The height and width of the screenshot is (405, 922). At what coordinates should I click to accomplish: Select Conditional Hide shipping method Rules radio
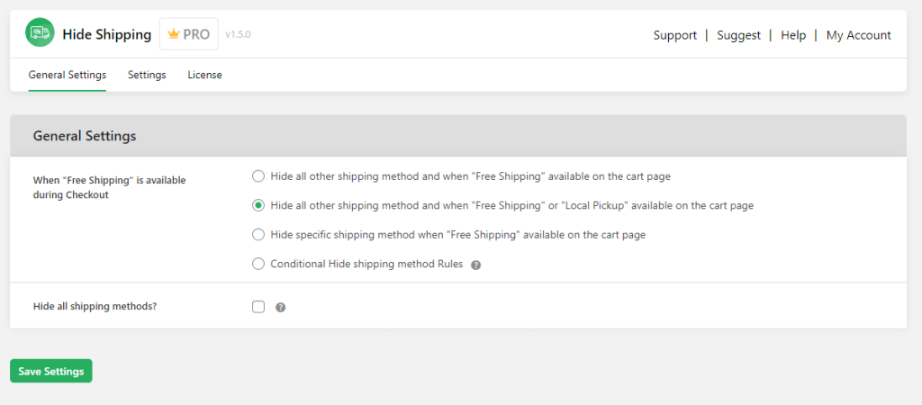coord(258,264)
